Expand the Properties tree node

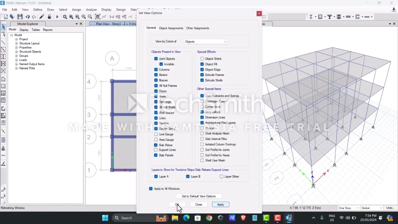[x=16, y=48]
